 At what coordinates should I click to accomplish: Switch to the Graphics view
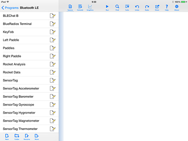[90, 8]
